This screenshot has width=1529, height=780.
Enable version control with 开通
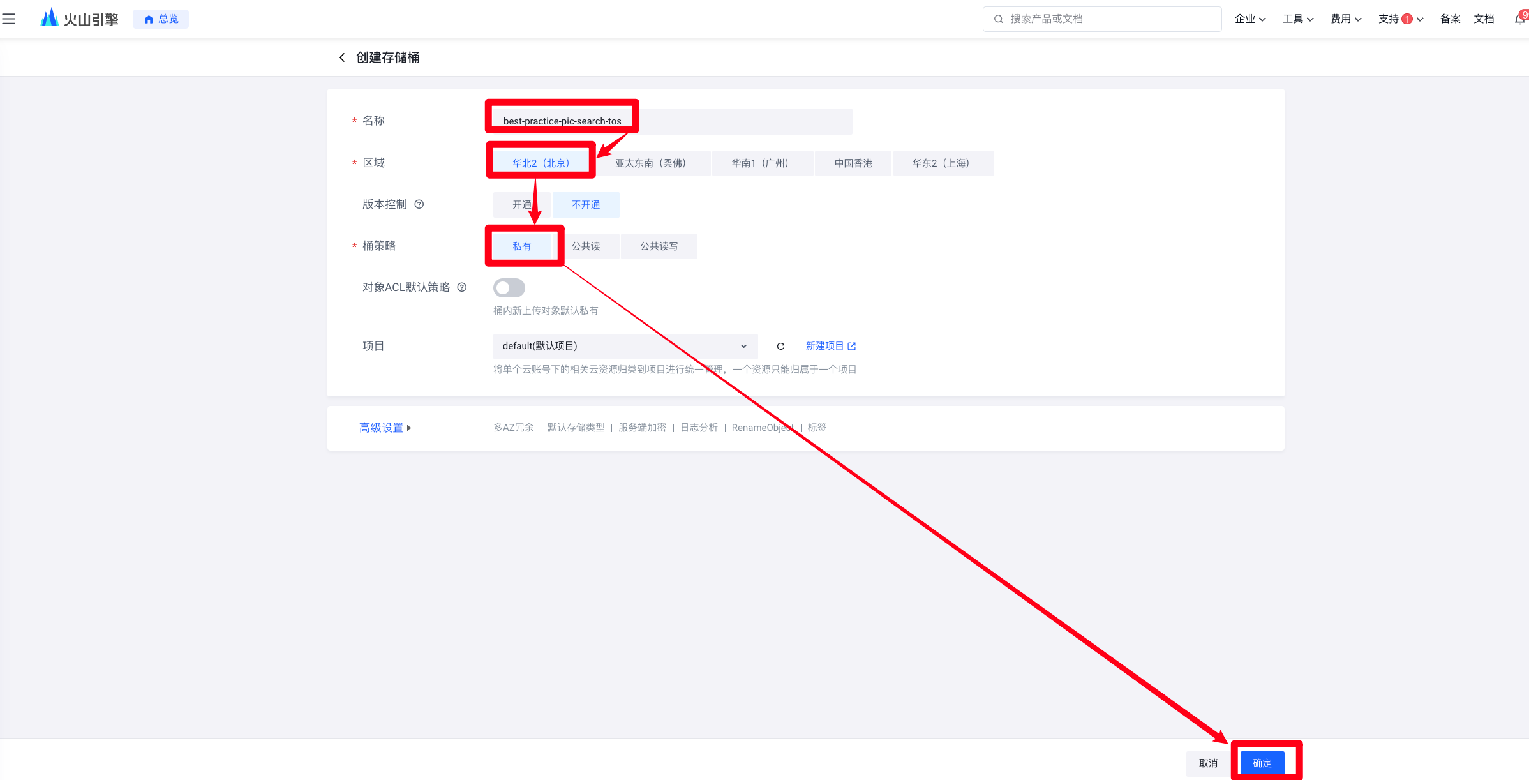521,205
